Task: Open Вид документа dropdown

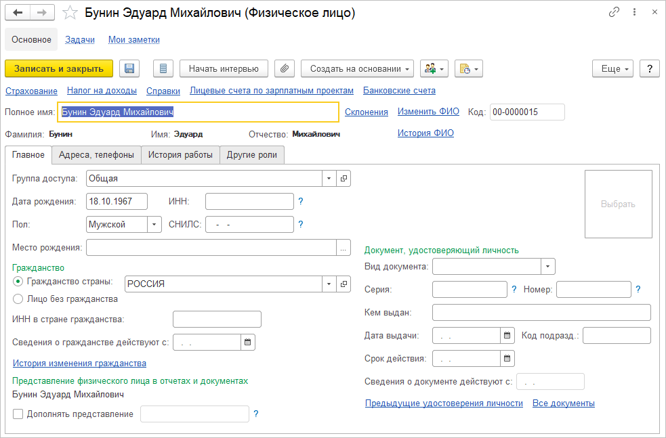Action: [548, 266]
